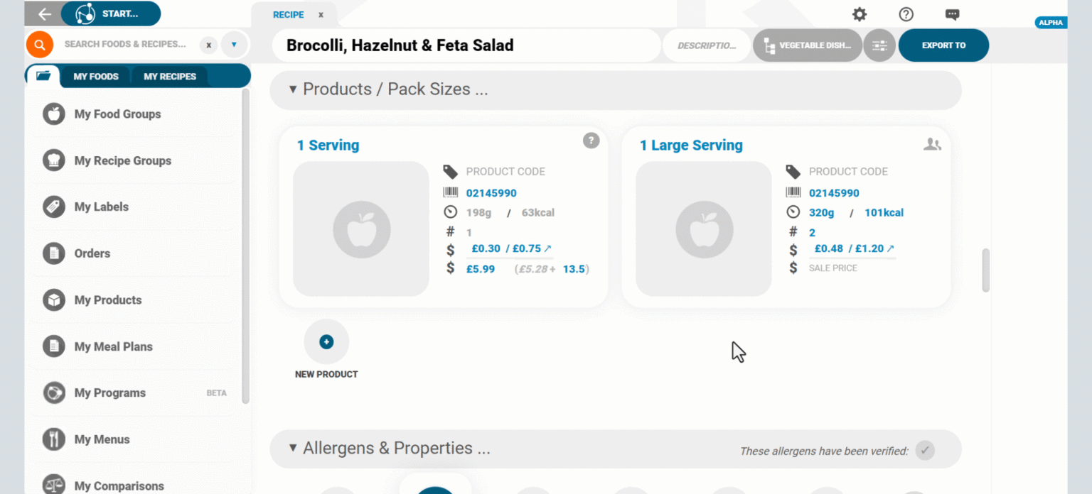Select the RECIPE tab at the top
The image size is (1092, 494).
coord(288,14)
